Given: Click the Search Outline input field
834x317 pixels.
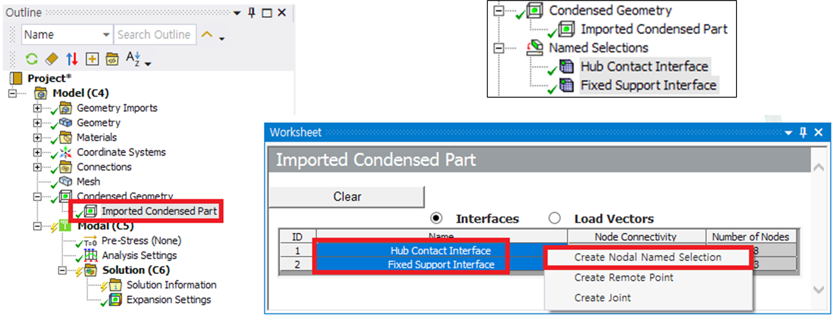Looking at the screenshot, I should [154, 35].
